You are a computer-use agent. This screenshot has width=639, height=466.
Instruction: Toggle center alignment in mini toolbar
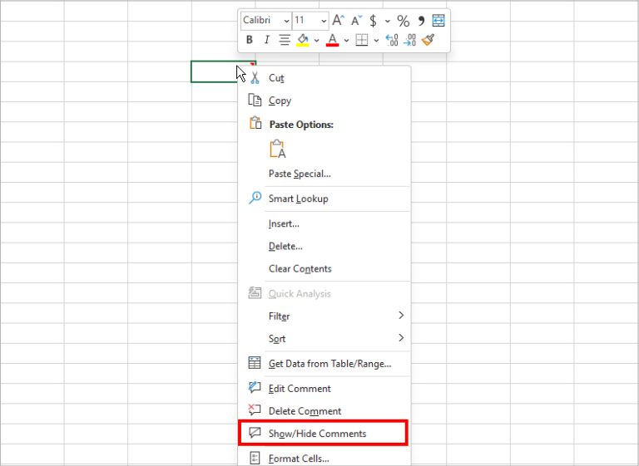[285, 40]
